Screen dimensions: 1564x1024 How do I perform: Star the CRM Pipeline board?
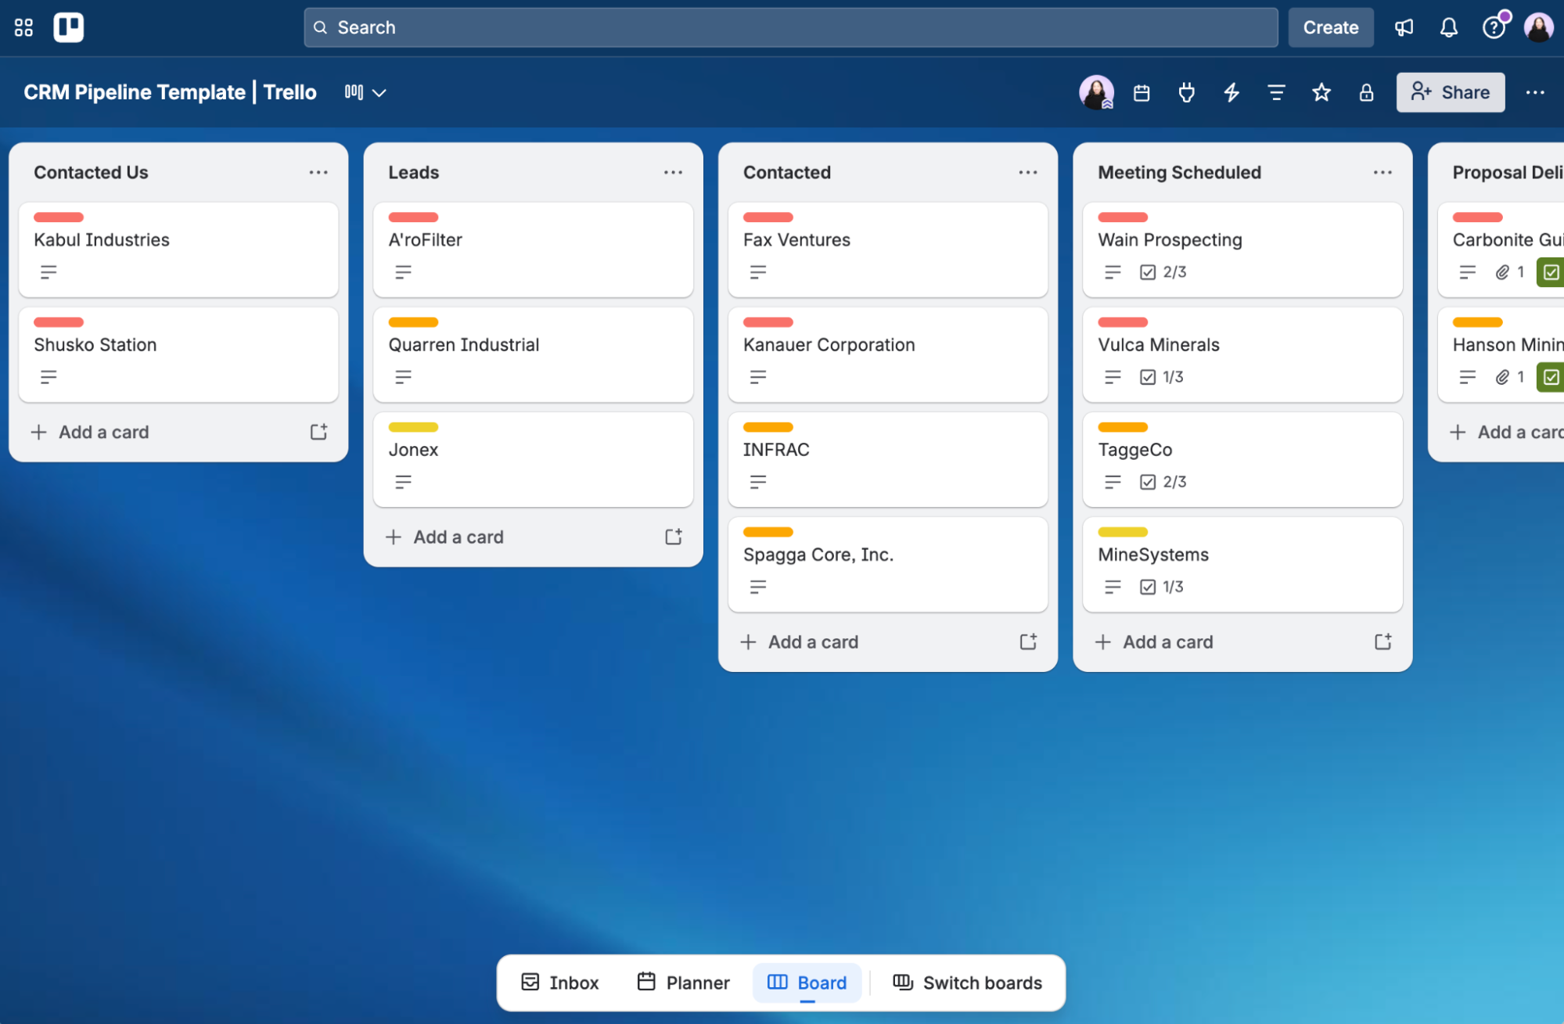(x=1321, y=92)
